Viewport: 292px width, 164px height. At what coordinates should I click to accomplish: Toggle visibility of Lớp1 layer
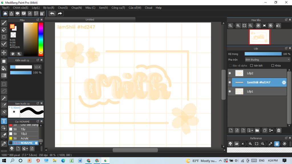click(x=230, y=91)
